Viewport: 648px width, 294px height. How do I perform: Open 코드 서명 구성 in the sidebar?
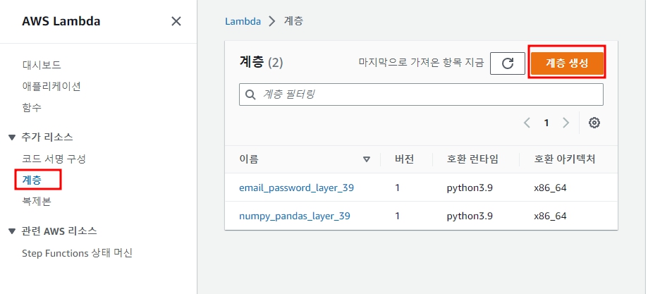coord(54,159)
